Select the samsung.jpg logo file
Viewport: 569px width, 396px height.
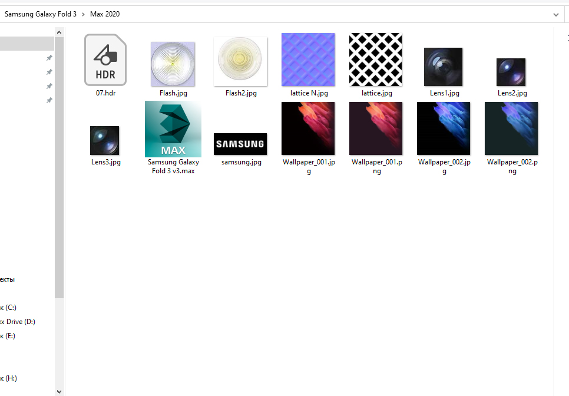pos(240,144)
